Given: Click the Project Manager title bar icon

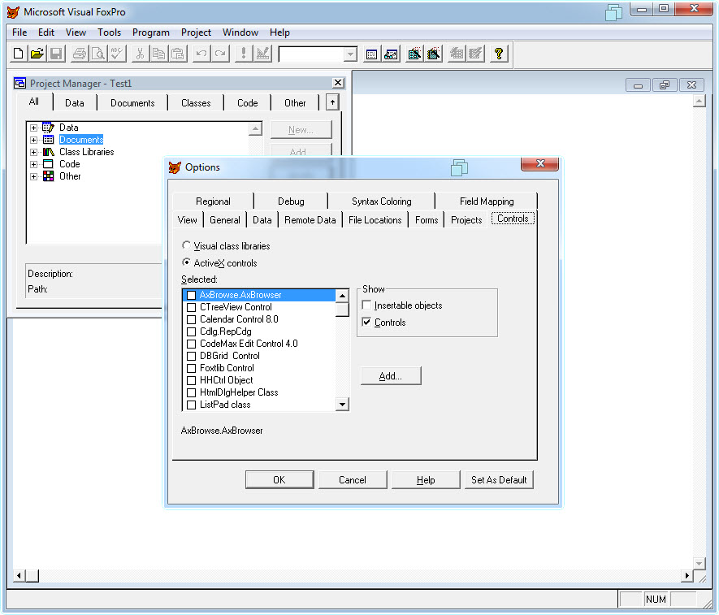Looking at the screenshot, I should point(19,83).
